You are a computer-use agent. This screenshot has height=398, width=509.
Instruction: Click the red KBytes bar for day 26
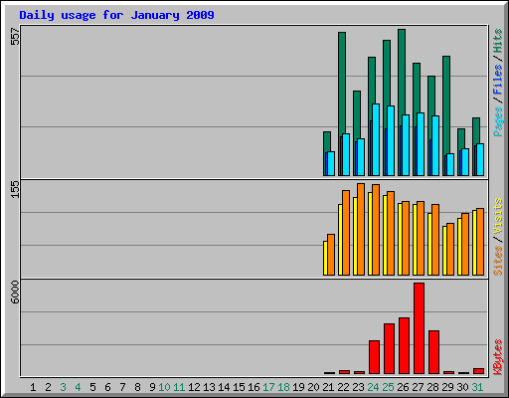(x=404, y=346)
